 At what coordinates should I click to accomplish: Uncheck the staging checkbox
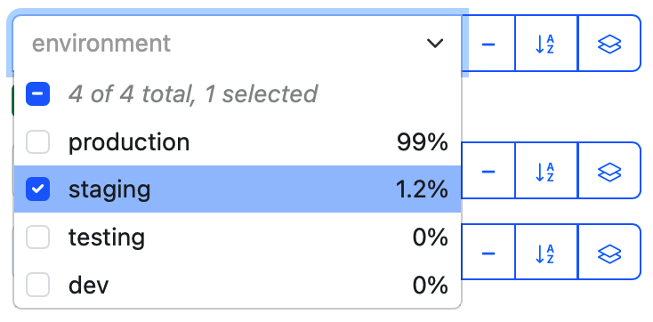38,189
